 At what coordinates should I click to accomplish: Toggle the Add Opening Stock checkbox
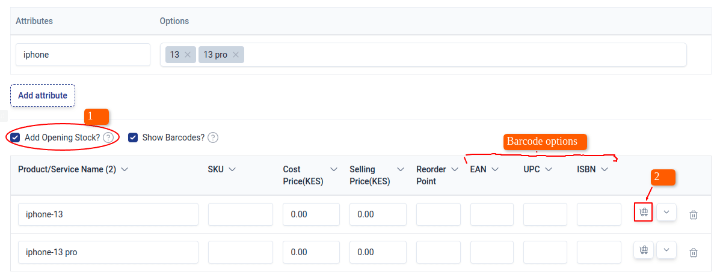click(x=16, y=138)
